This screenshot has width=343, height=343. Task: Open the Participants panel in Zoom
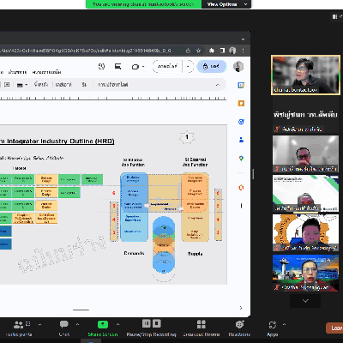[19, 328]
